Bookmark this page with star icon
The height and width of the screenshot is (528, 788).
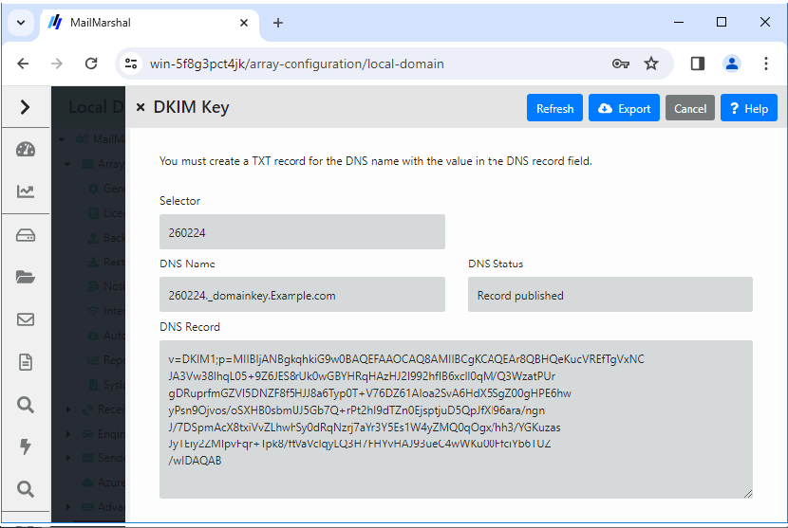point(651,64)
